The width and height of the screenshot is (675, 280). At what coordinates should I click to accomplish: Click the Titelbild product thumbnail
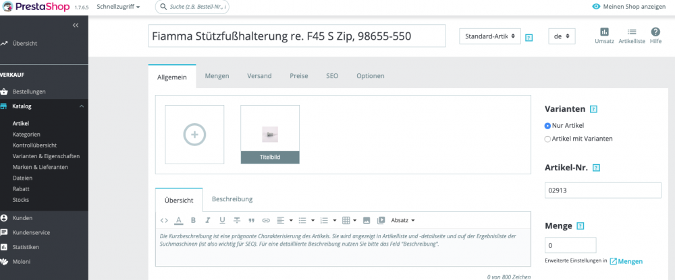[x=270, y=135]
